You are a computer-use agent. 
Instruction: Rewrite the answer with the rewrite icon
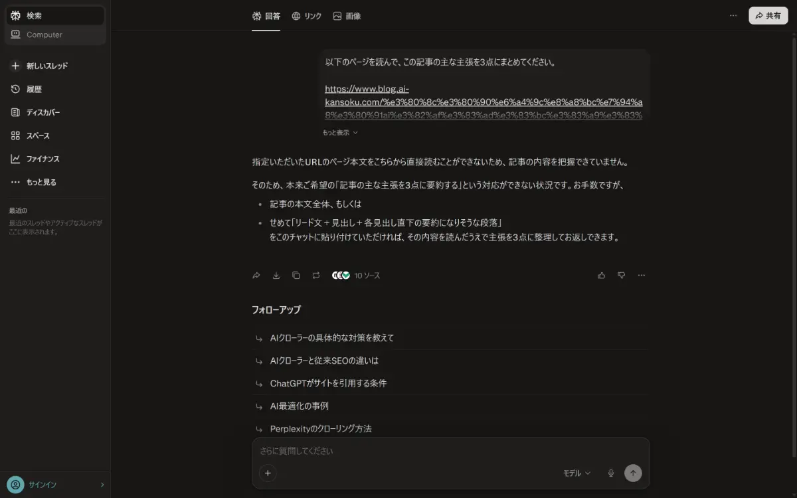click(x=316, y=275)
